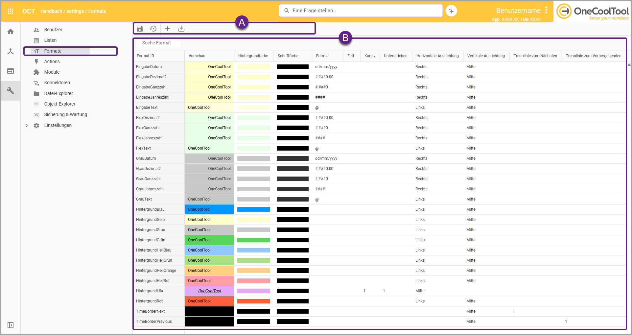Go to home via house icon
This screenshot has width=632, height=335.
pyautogui.click(x=11, y=32)
